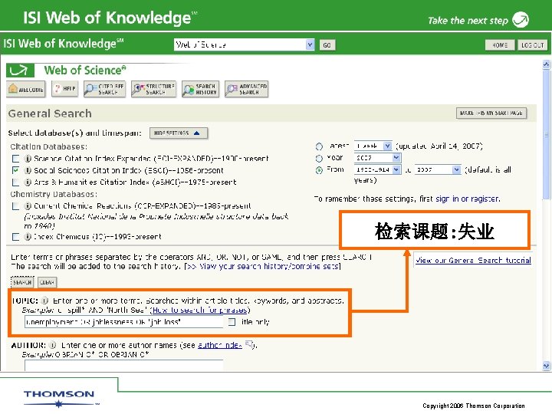Click the TOPIC search input field

coord(124,322)
